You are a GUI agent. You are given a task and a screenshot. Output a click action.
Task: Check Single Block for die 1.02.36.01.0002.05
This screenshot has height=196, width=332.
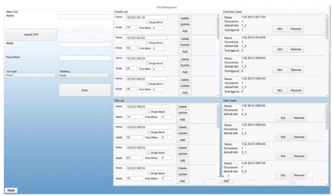point(149,112)
